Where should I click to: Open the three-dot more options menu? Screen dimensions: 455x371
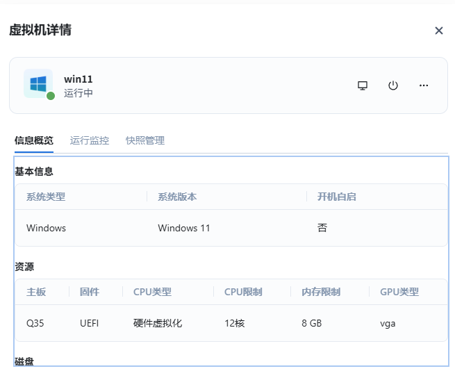click(424, 85)
